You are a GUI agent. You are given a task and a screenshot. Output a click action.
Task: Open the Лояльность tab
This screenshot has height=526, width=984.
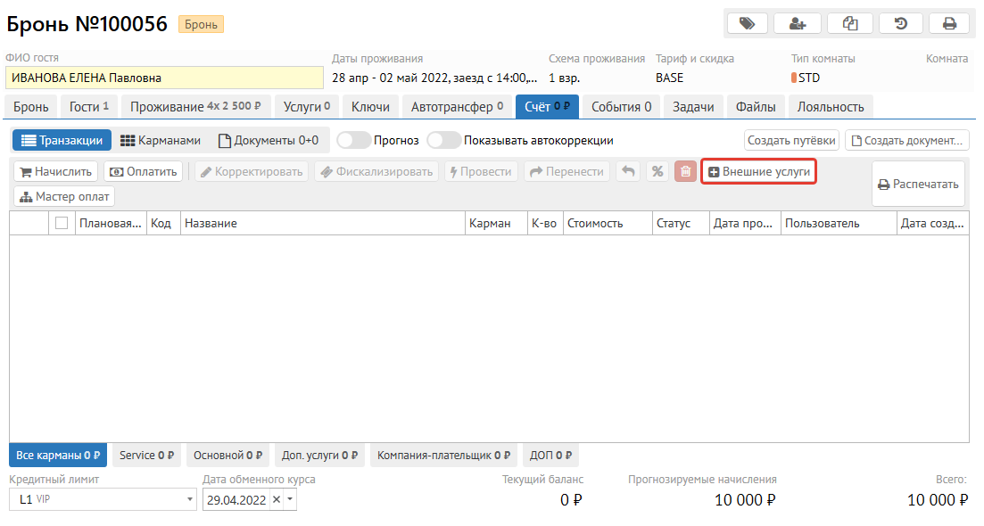click(830, 107)
